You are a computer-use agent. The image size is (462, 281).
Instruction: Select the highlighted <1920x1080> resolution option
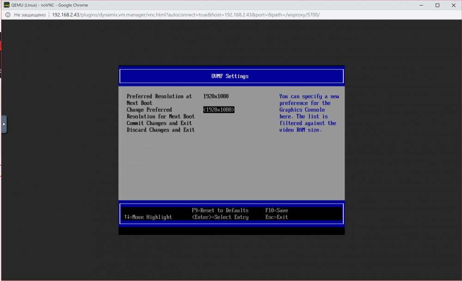[219, 110]
